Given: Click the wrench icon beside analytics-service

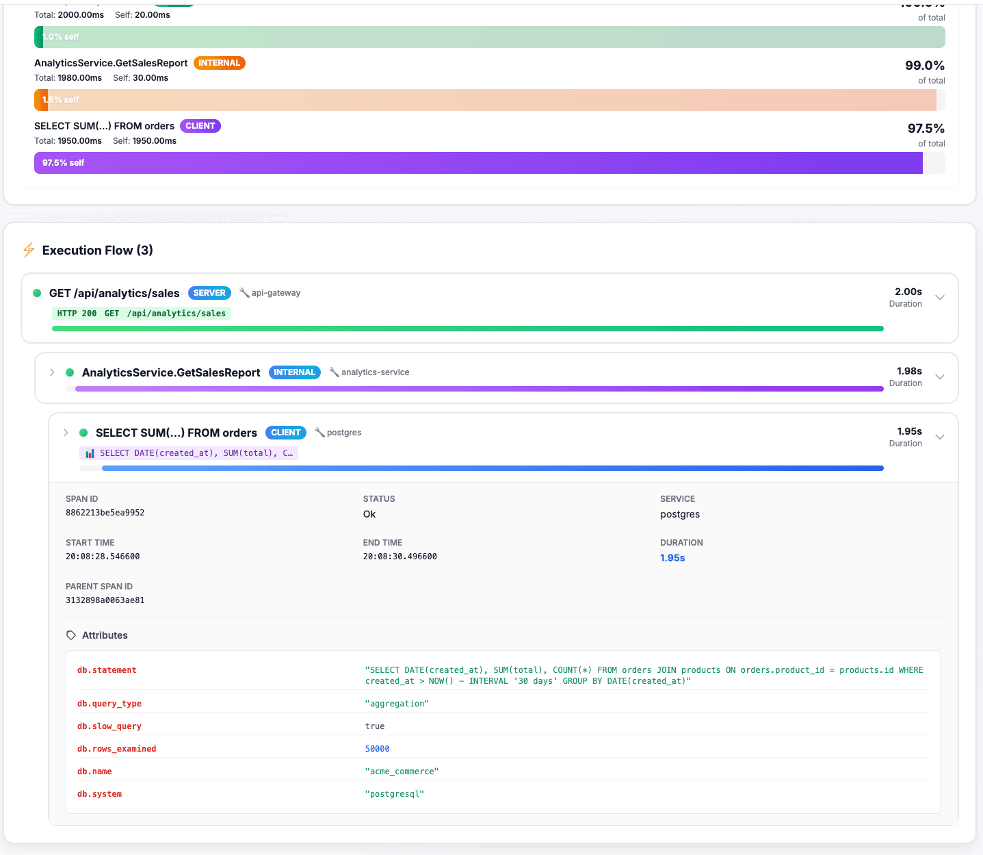Looking at the screenshot, I should pyautogui.click(x=334, y=372).
